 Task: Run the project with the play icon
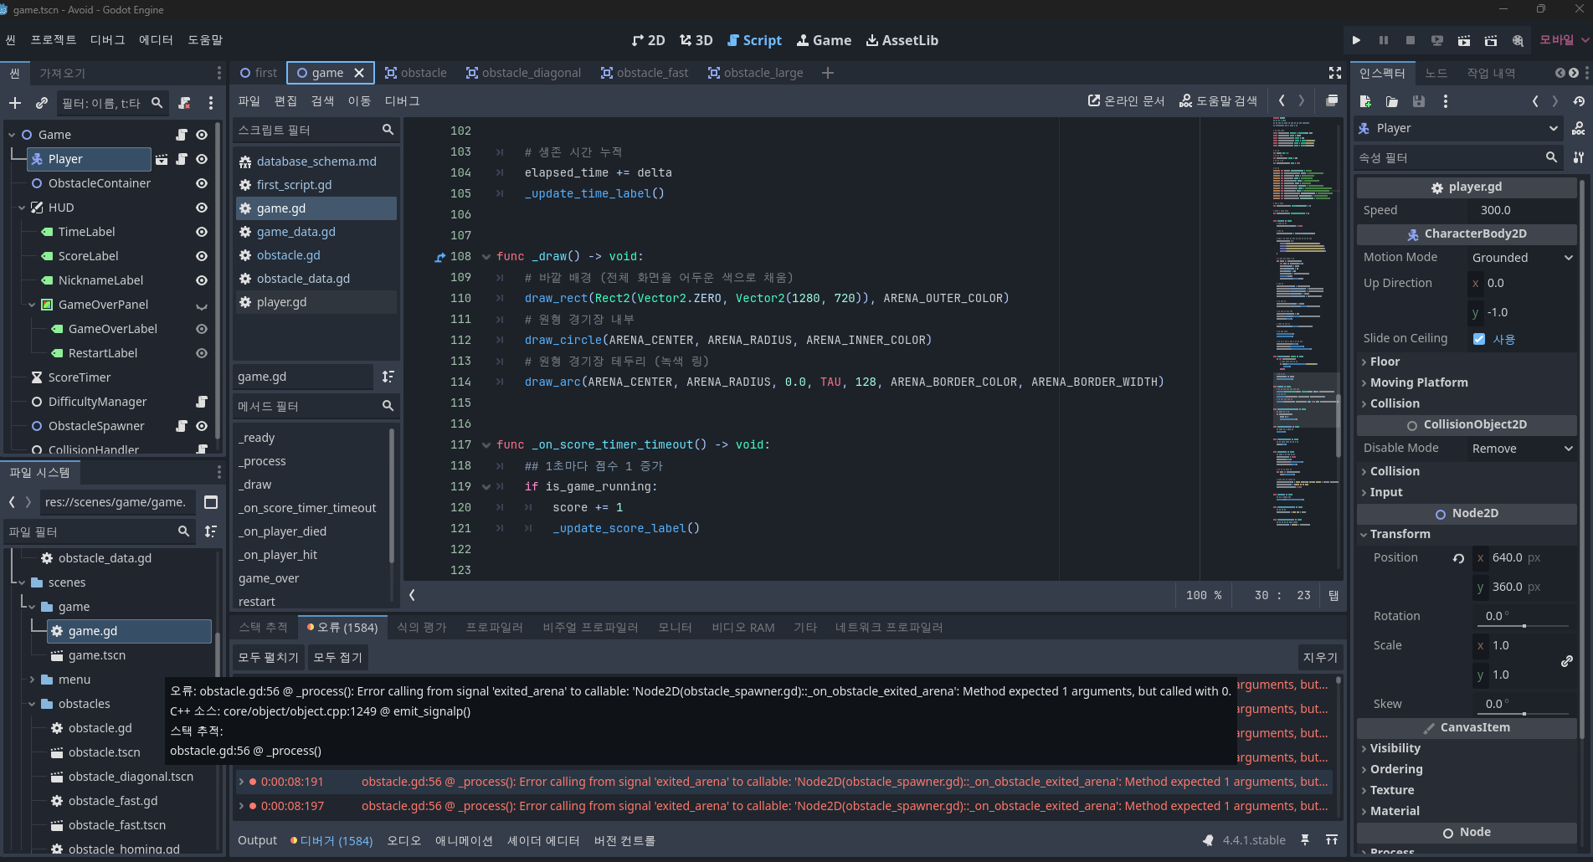click(x=1356, y=39)
